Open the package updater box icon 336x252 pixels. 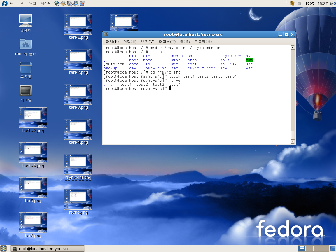coord(292,3)
